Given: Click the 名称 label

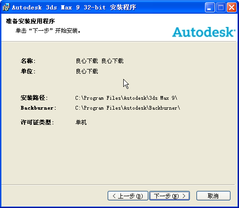Looking at the screenshot, I should point(28,61).
